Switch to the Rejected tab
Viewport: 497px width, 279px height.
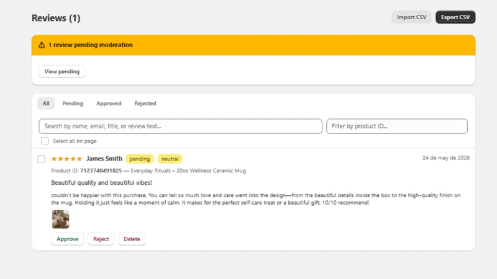(x=145, y=104)
